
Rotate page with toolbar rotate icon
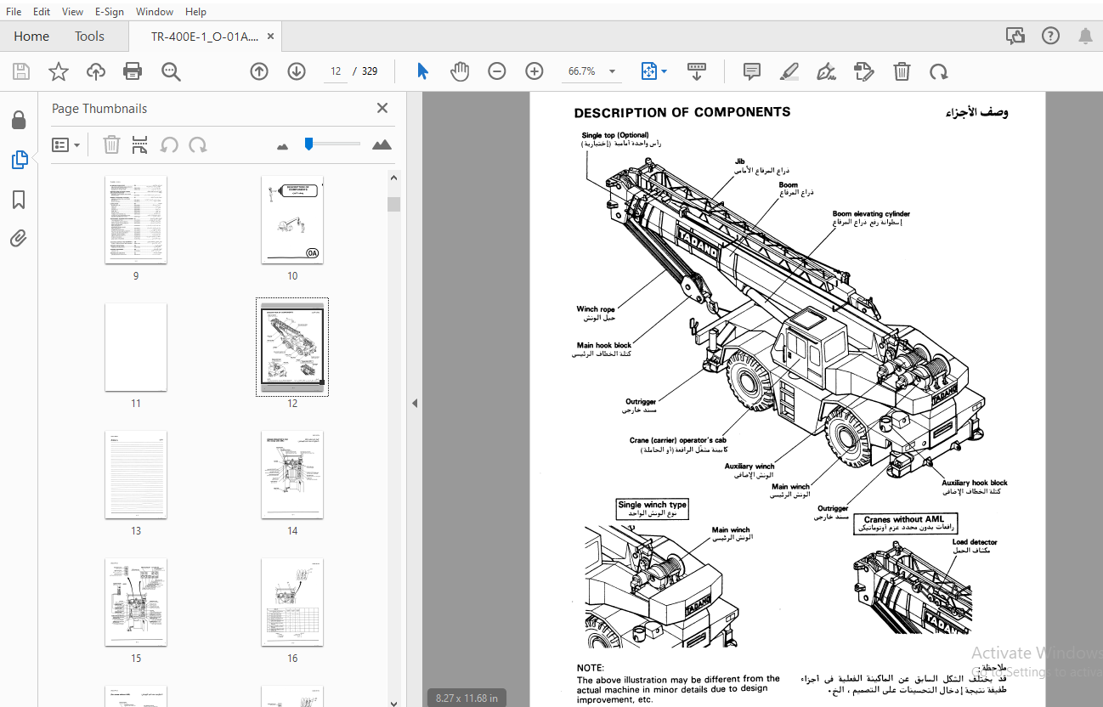click(939, 71)
